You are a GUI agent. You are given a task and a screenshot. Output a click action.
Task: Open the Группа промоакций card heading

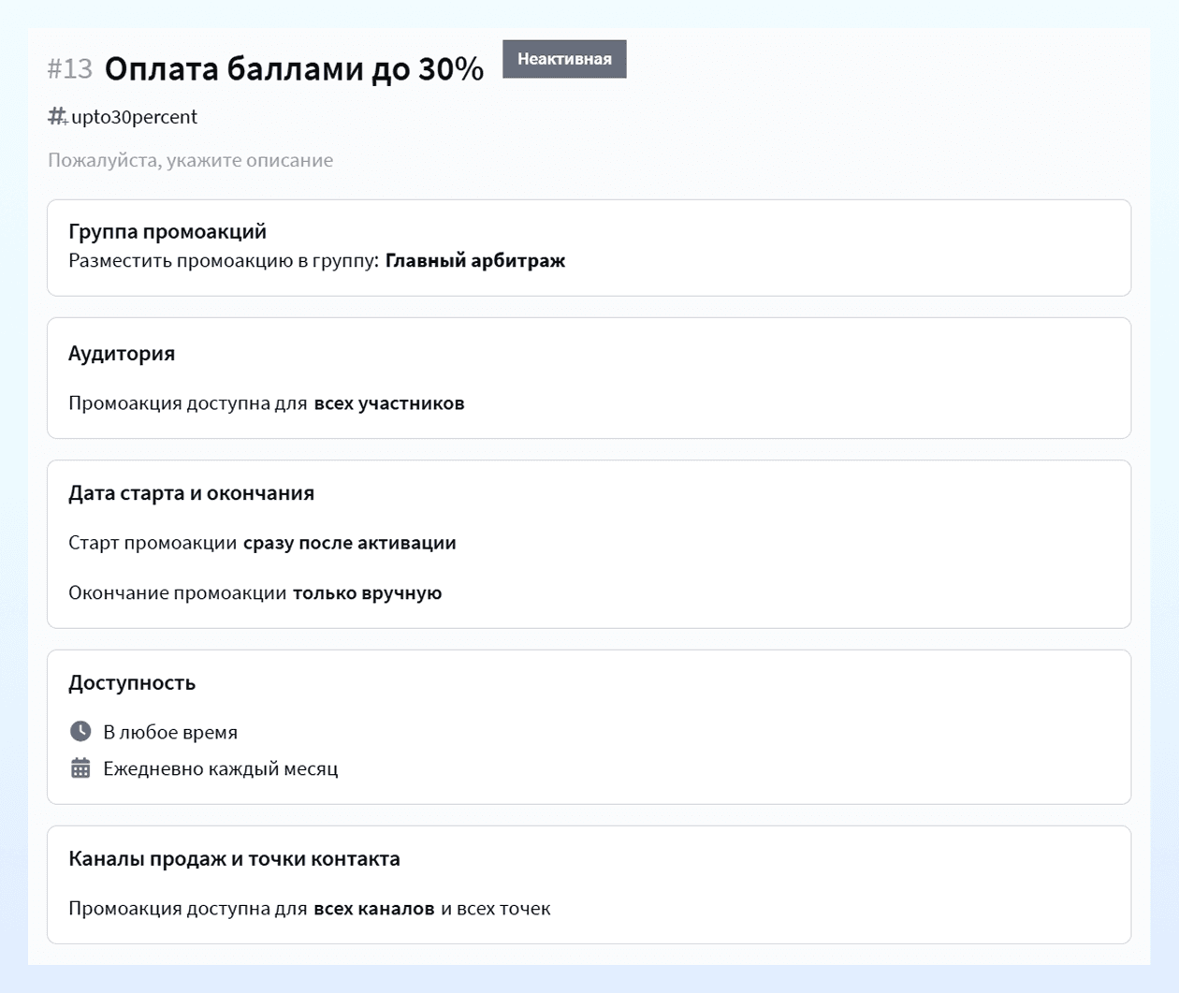[167, 231]
